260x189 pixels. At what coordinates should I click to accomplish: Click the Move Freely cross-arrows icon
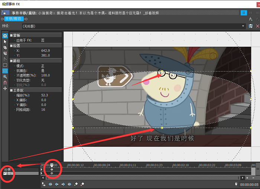pos(5,89)
